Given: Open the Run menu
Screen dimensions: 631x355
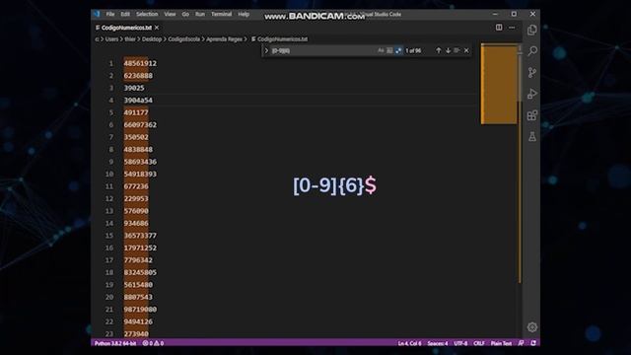Looking at the screenshot, I should 200,14.
